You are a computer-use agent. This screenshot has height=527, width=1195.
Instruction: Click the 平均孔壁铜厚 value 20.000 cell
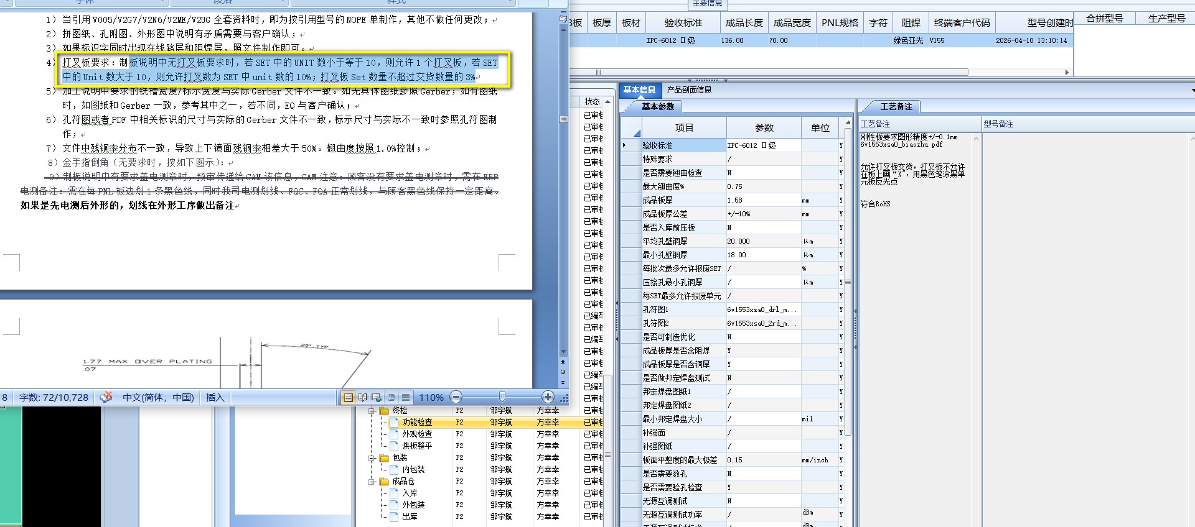pos(763,241)
